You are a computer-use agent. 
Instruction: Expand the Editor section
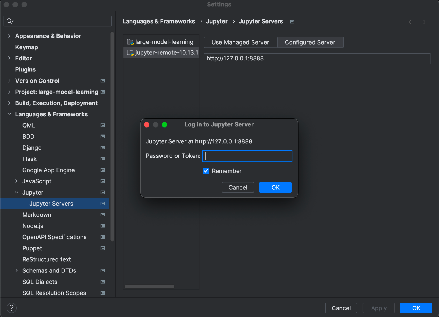pyautogui.click(x=9, y=58)
